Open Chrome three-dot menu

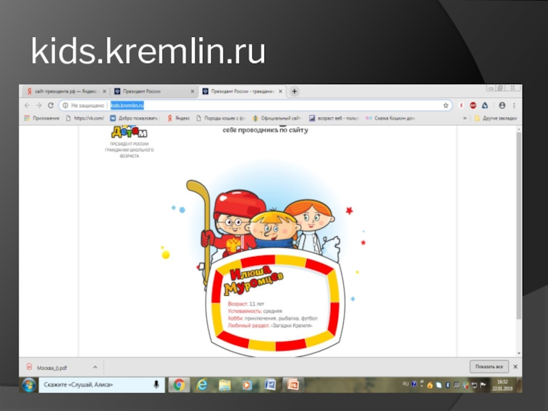click(x=514, y=105)
